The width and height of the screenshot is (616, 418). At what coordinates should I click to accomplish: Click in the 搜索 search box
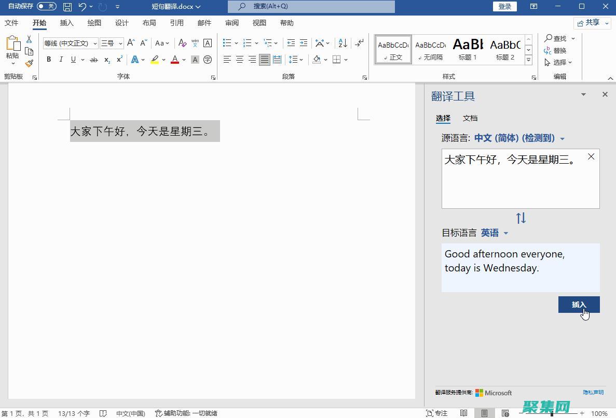[311, 7]
